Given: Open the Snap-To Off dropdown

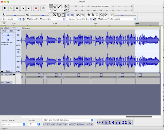Looking at the screenshot, I should [34, 124].
